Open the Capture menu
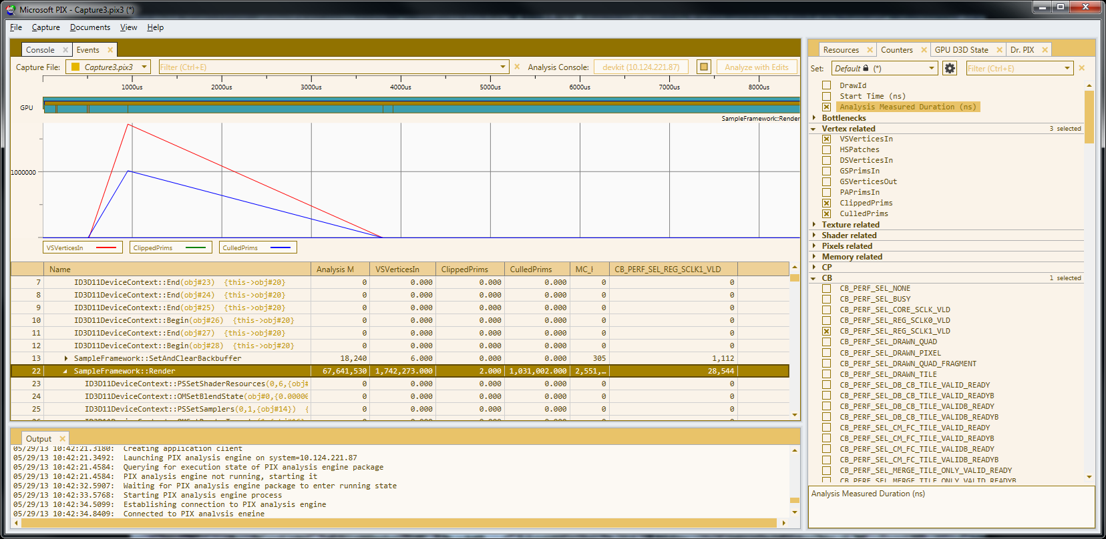The image size is (1106, 539). tap(45, 27)
